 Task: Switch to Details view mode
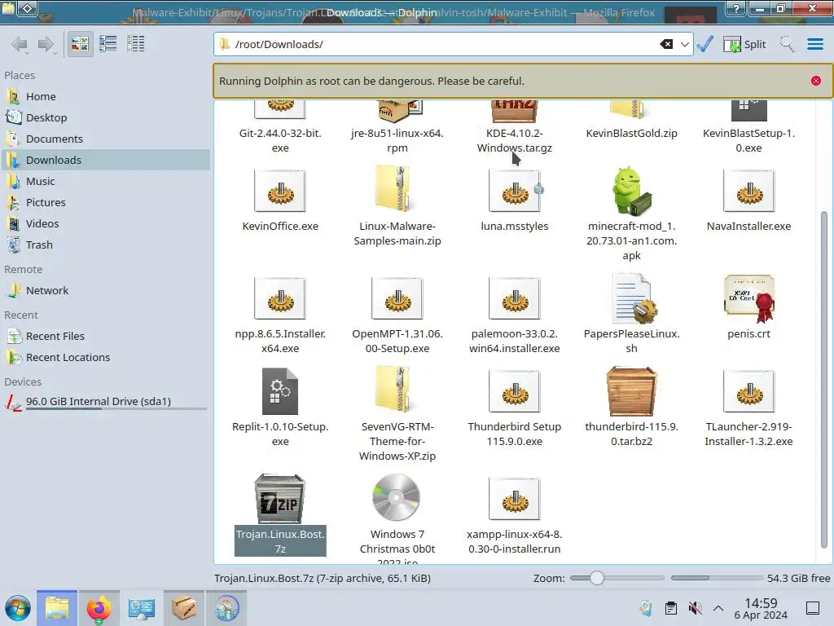pos(136,44)
